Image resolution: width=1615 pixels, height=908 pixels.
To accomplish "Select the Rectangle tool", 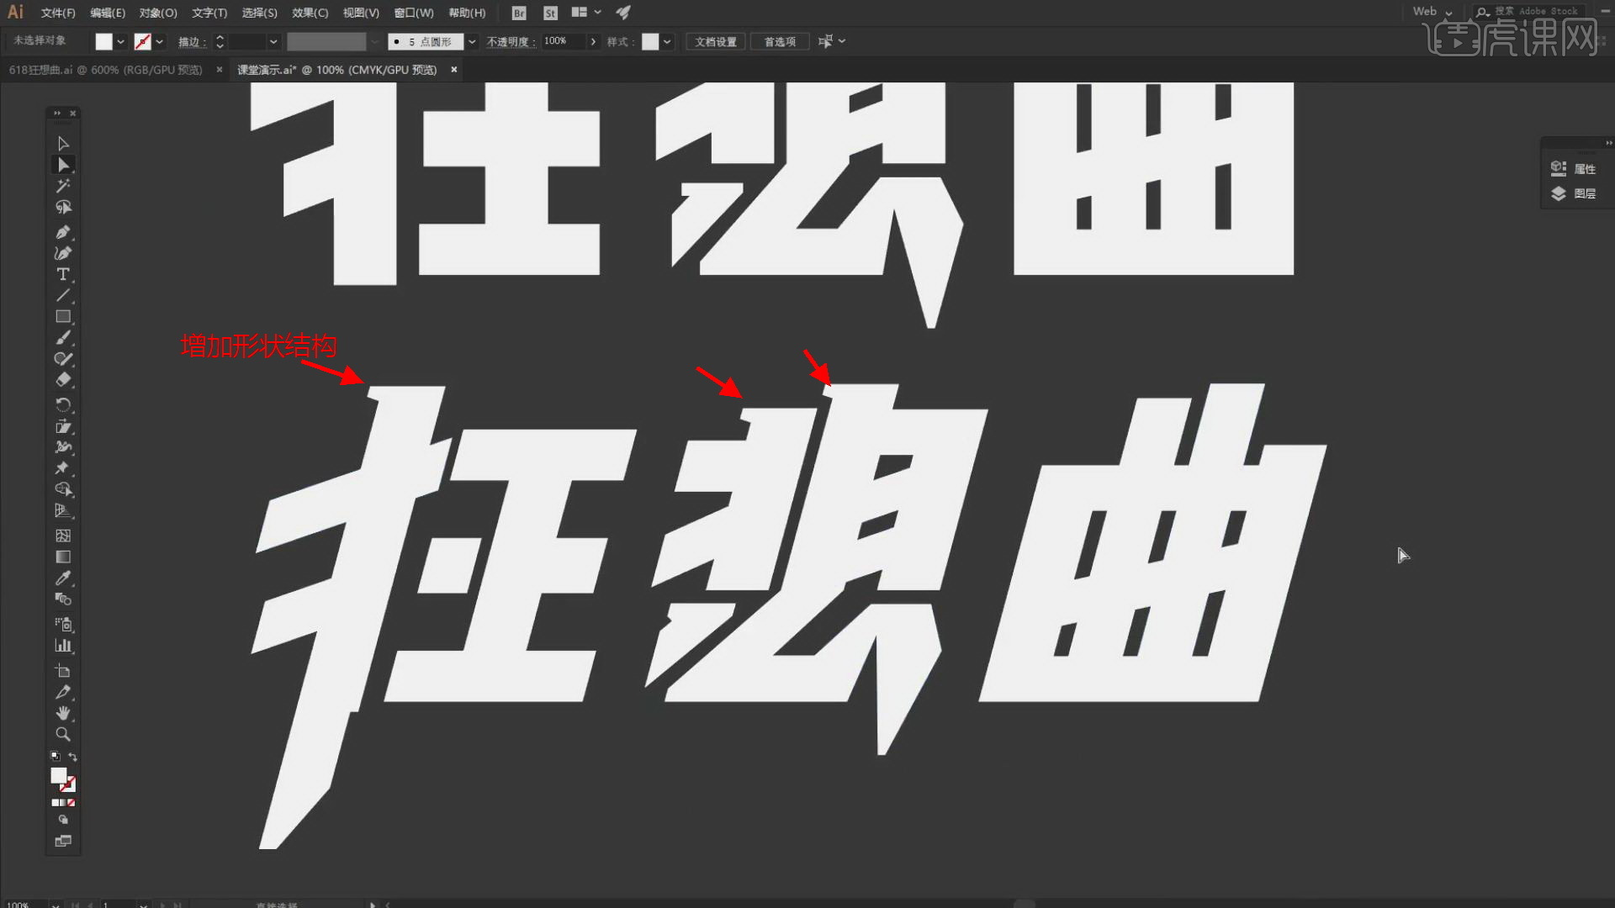I will click(x=63, y=317).
